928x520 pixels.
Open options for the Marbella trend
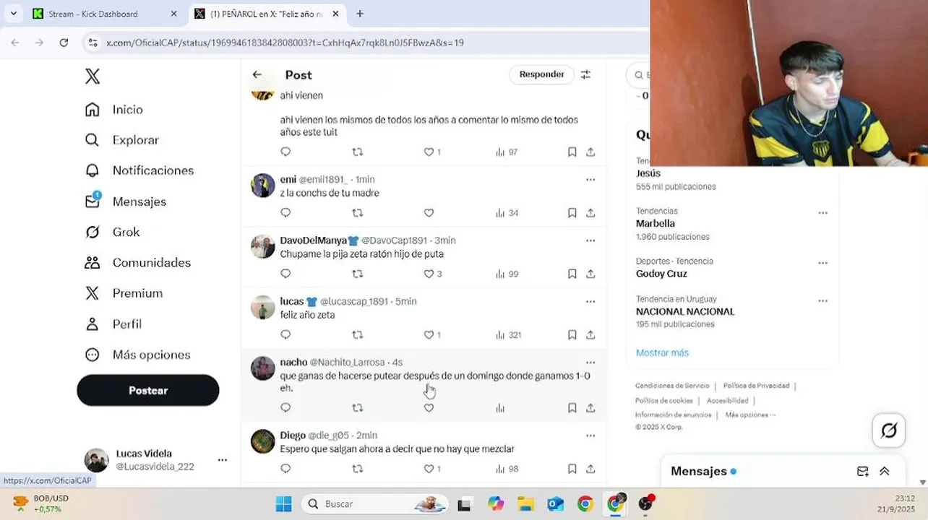tap(822, 213)
